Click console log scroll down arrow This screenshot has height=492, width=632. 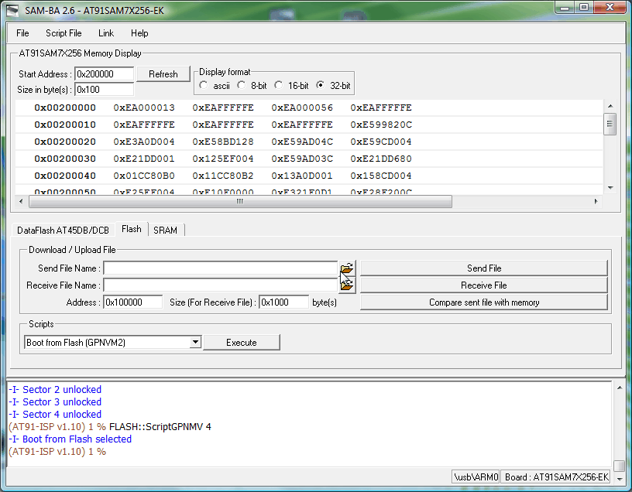pos(619,478)
